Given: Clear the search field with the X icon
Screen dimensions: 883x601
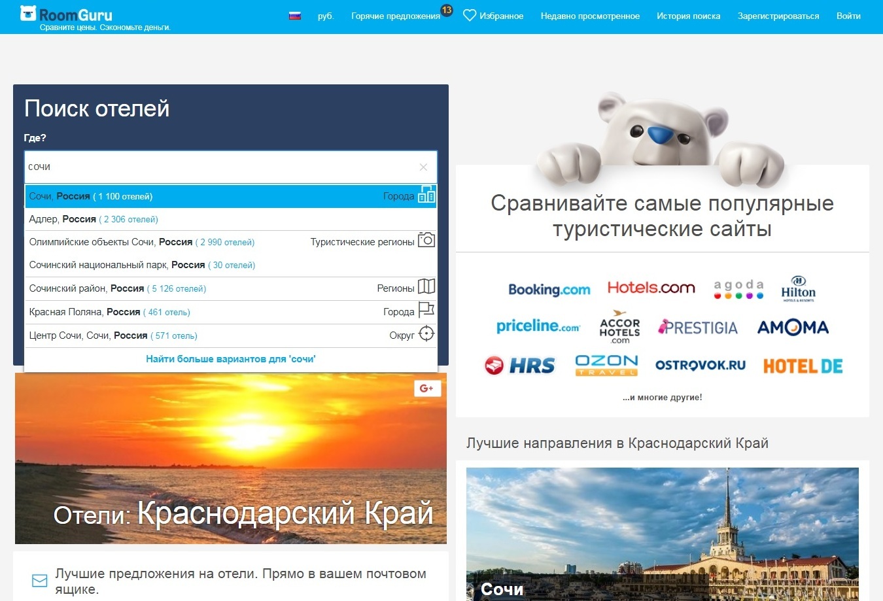Looking at the screenshot, I should (x=423, y=167).
